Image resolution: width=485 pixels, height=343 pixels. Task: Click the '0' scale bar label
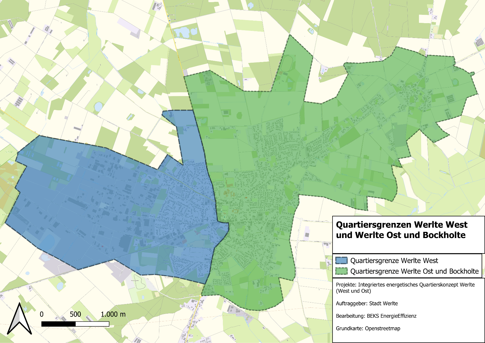42,314
